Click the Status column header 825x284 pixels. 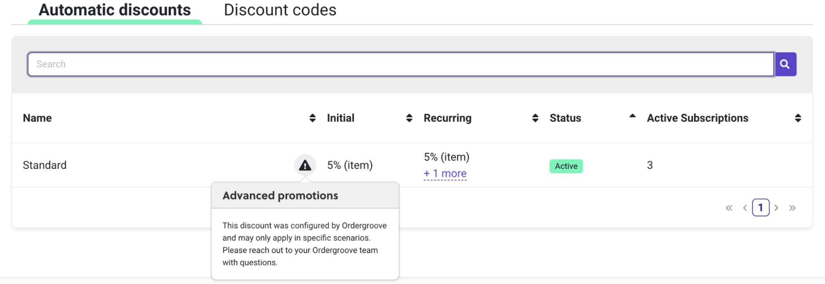point(565,118)
